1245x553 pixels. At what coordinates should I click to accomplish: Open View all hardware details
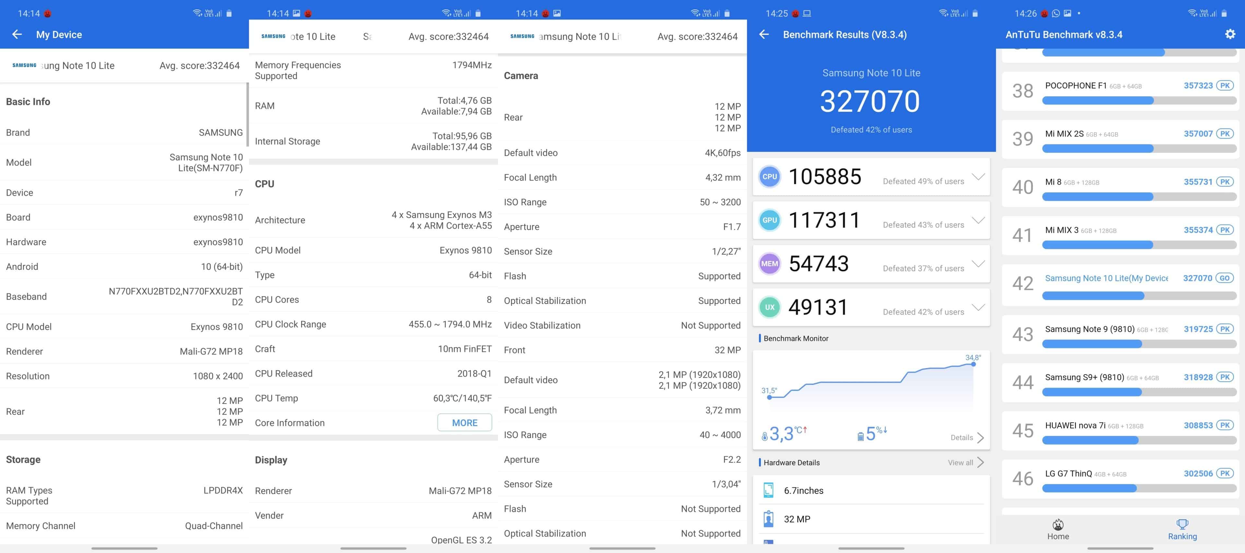click(x=966, y=463)
